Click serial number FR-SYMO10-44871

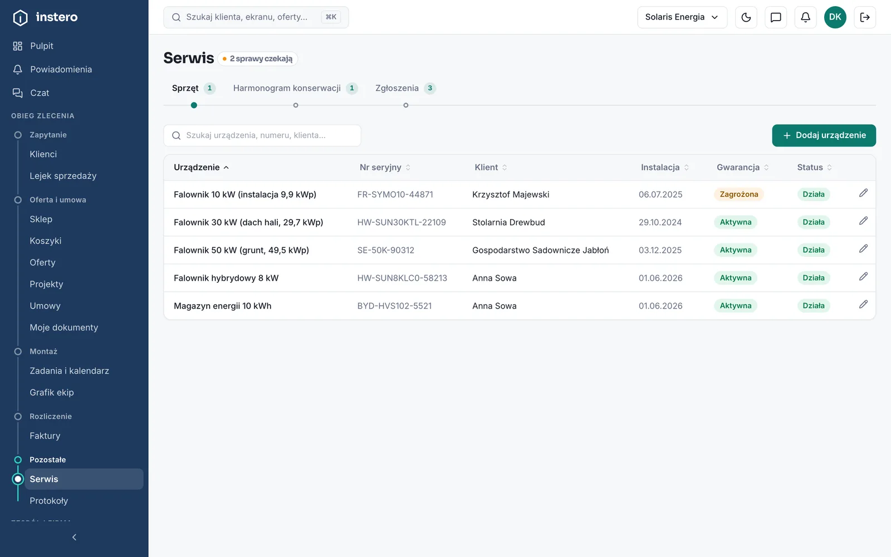395,194
